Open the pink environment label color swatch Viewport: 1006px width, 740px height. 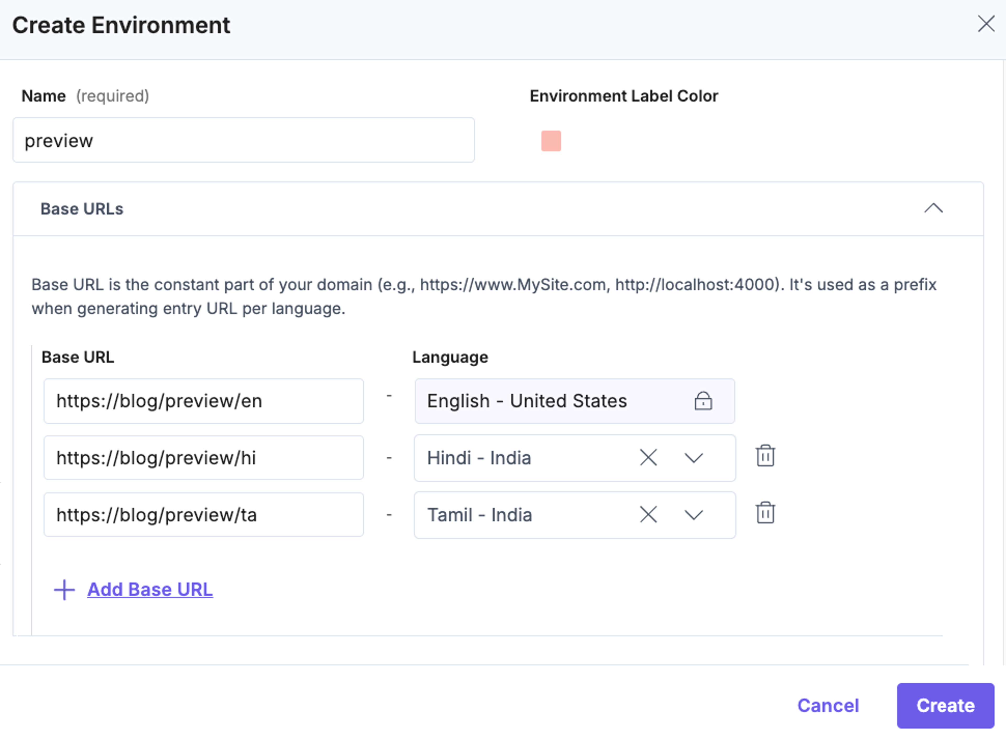coord(551,141)
